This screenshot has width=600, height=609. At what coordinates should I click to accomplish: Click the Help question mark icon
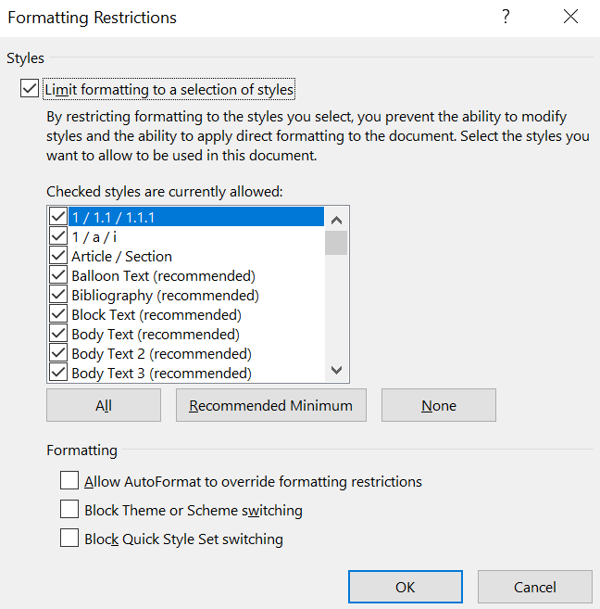pos(506,18)
